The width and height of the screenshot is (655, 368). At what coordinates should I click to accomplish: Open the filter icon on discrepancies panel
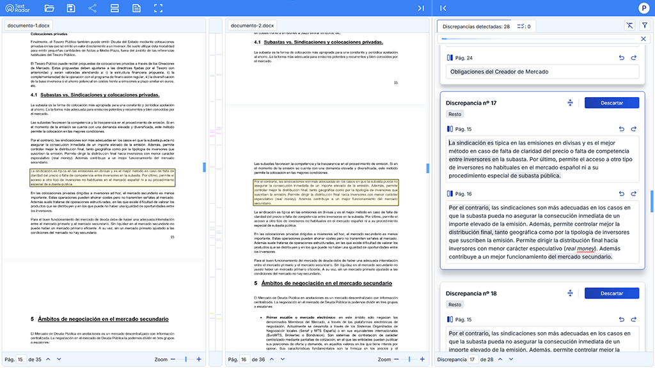(645, 24)
